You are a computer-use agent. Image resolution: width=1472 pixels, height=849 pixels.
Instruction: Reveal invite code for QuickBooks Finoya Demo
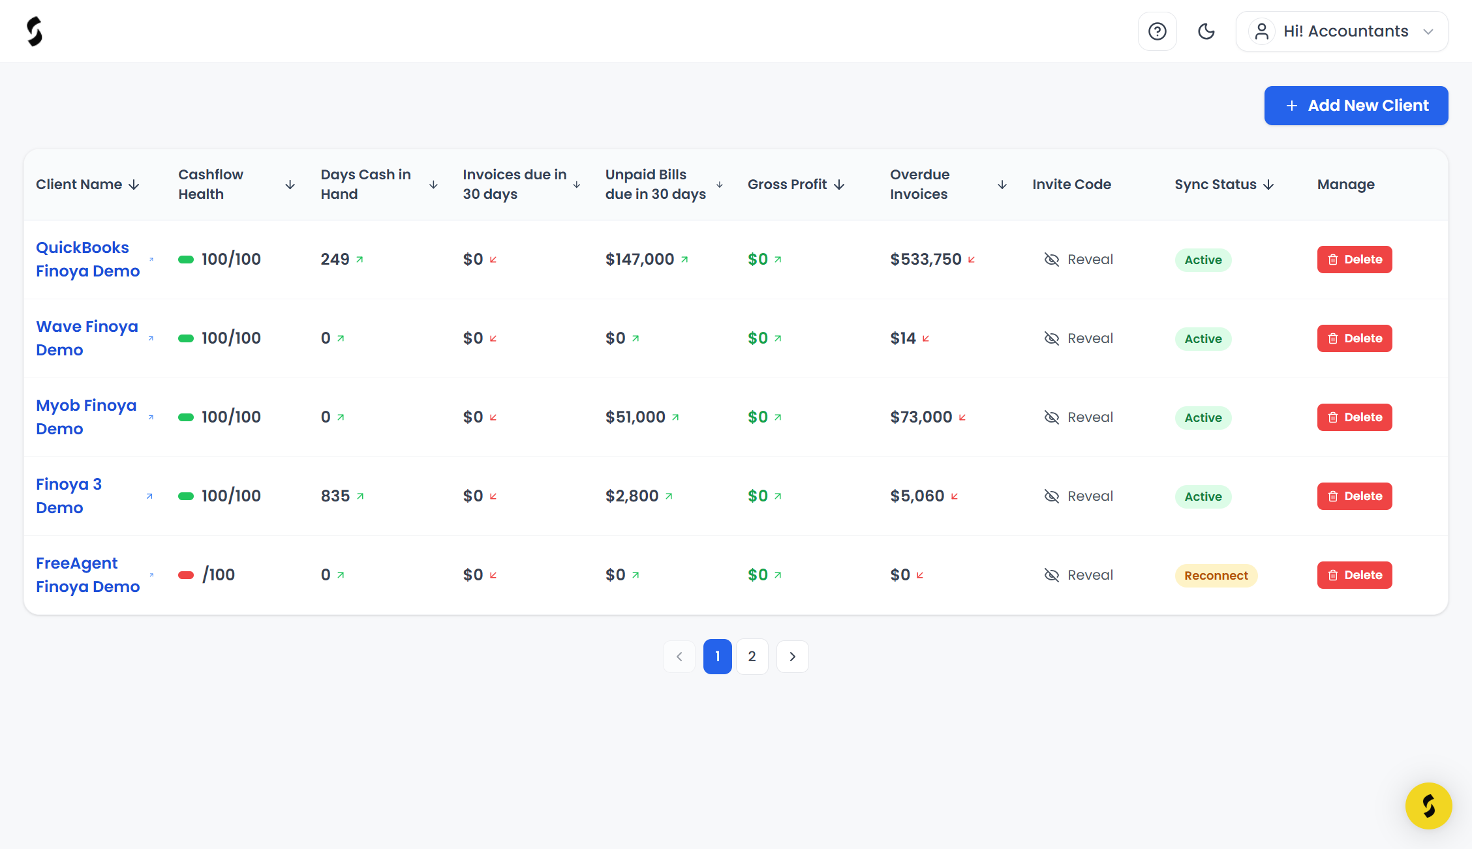1079,260
